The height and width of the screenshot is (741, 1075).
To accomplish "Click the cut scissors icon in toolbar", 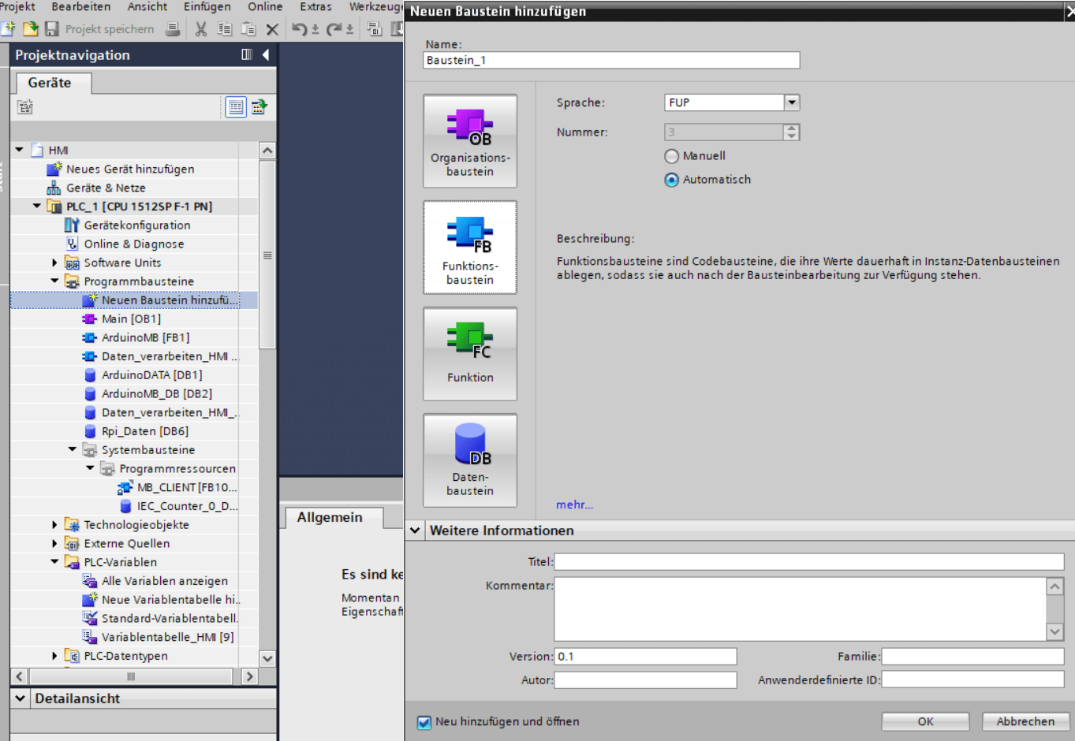I will click(x=201, y=29).
